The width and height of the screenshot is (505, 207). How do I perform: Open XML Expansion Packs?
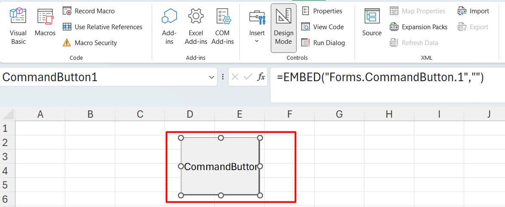[419, 27]
